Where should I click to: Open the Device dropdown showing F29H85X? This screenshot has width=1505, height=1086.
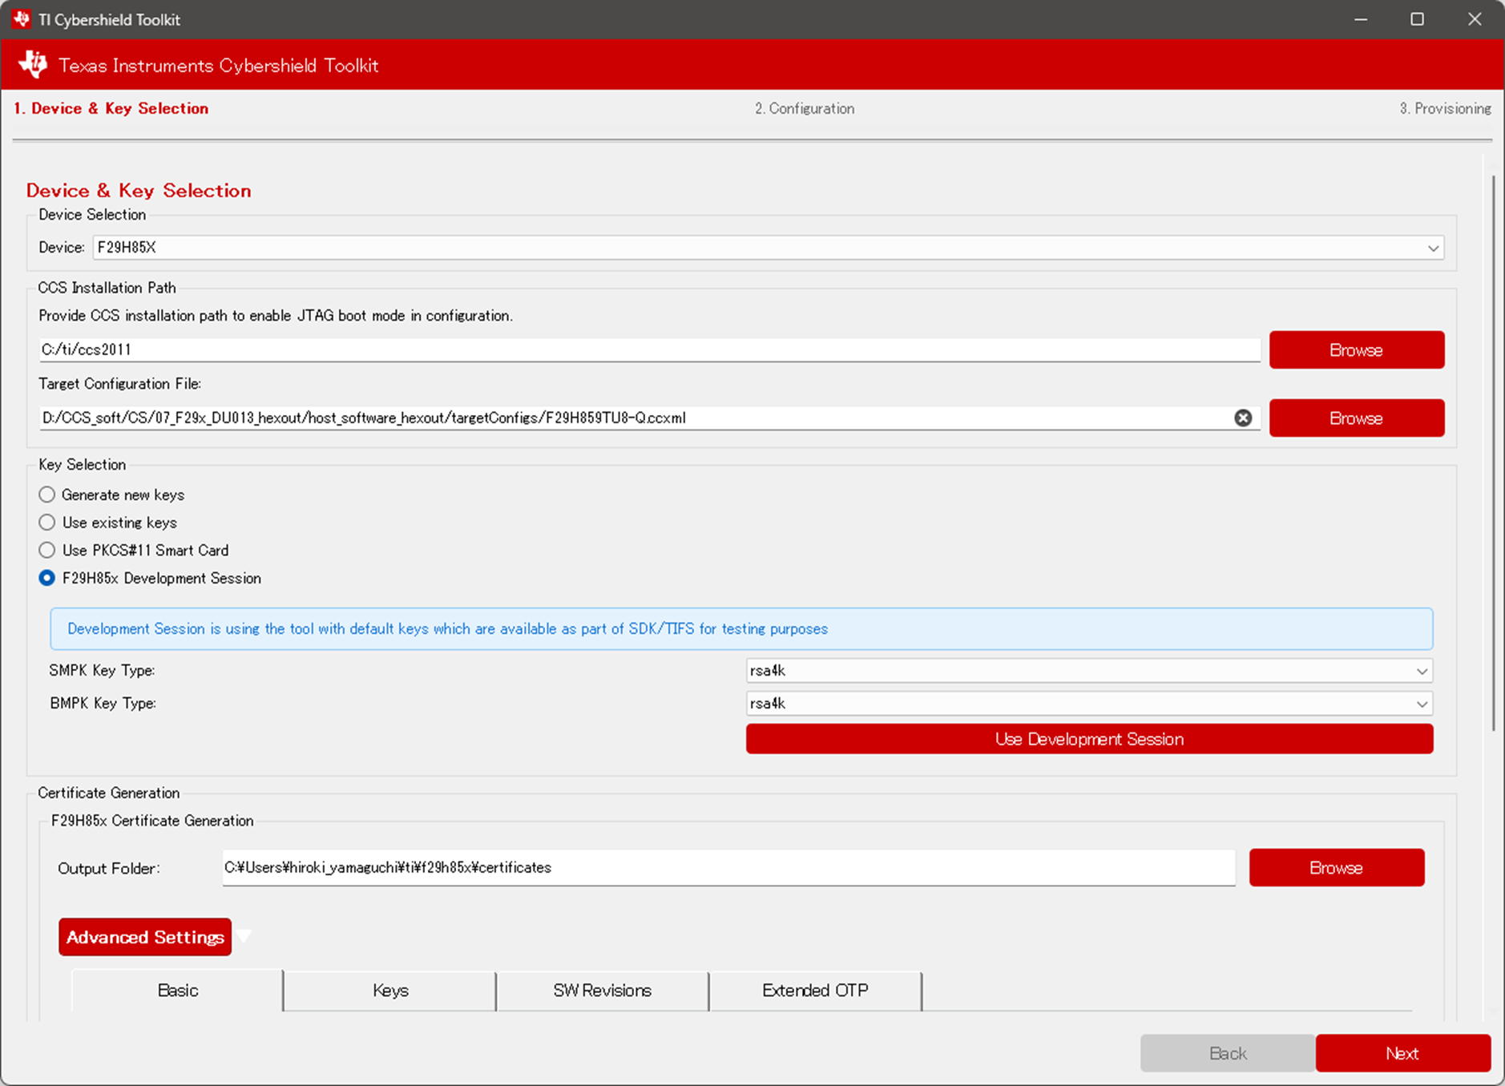[x=769, y=248]
